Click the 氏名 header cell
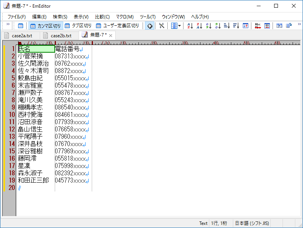The image size is (303, 228). (36, 49)
